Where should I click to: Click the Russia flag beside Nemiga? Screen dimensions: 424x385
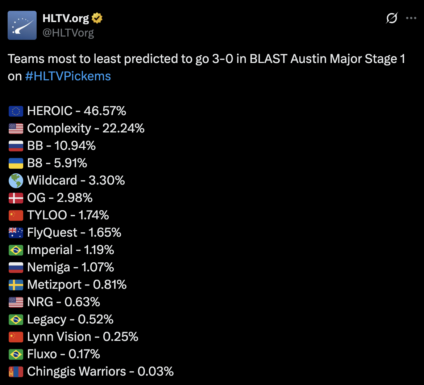16,267
